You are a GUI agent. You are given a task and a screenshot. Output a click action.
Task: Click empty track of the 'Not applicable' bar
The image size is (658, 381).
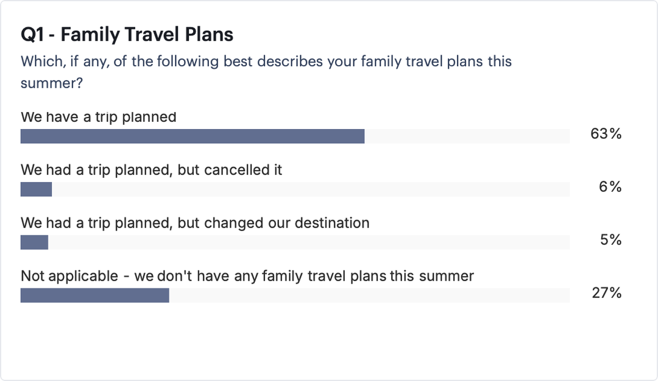click(369, 295)
